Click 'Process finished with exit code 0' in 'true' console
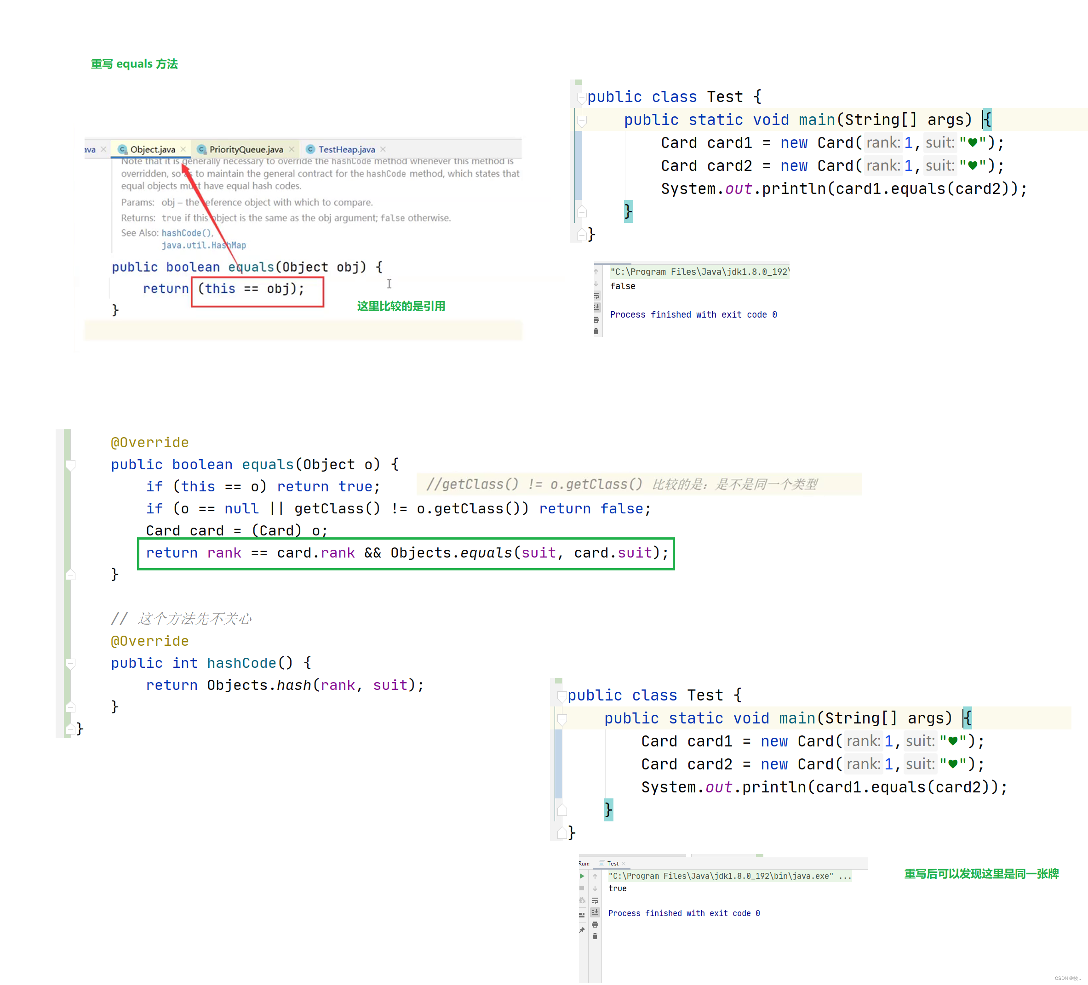This screenshot has height=985, width=1088. point(684,913)
